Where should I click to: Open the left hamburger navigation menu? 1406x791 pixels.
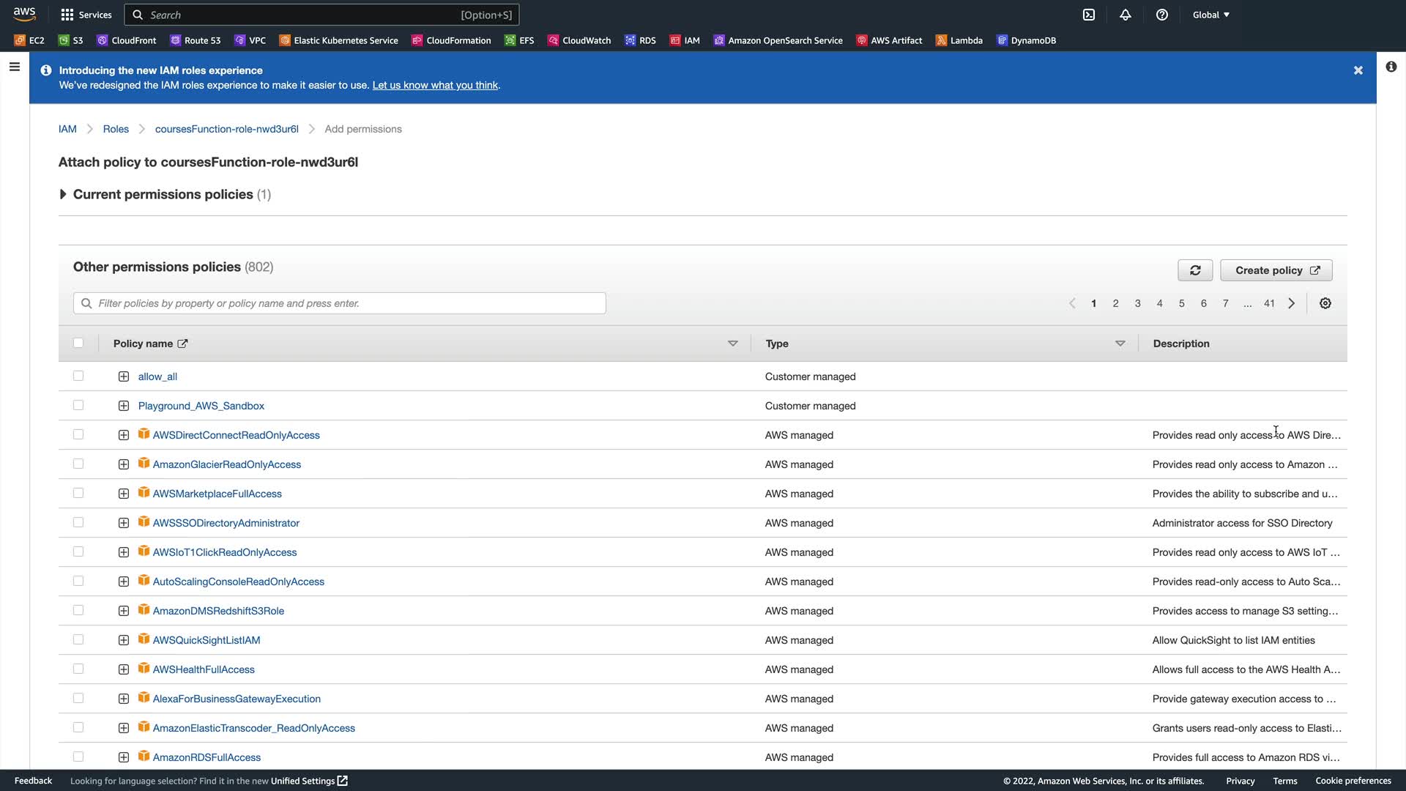(x=14, y=67)
